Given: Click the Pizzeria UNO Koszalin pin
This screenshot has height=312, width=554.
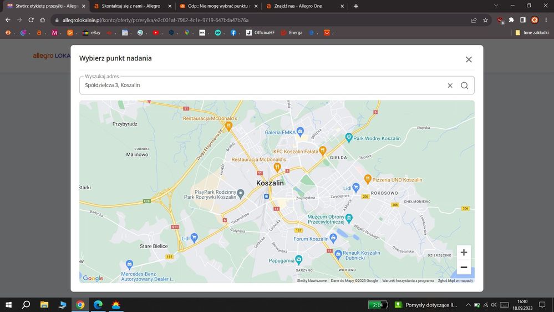Looking at the screenshot, I should point(368,179).
